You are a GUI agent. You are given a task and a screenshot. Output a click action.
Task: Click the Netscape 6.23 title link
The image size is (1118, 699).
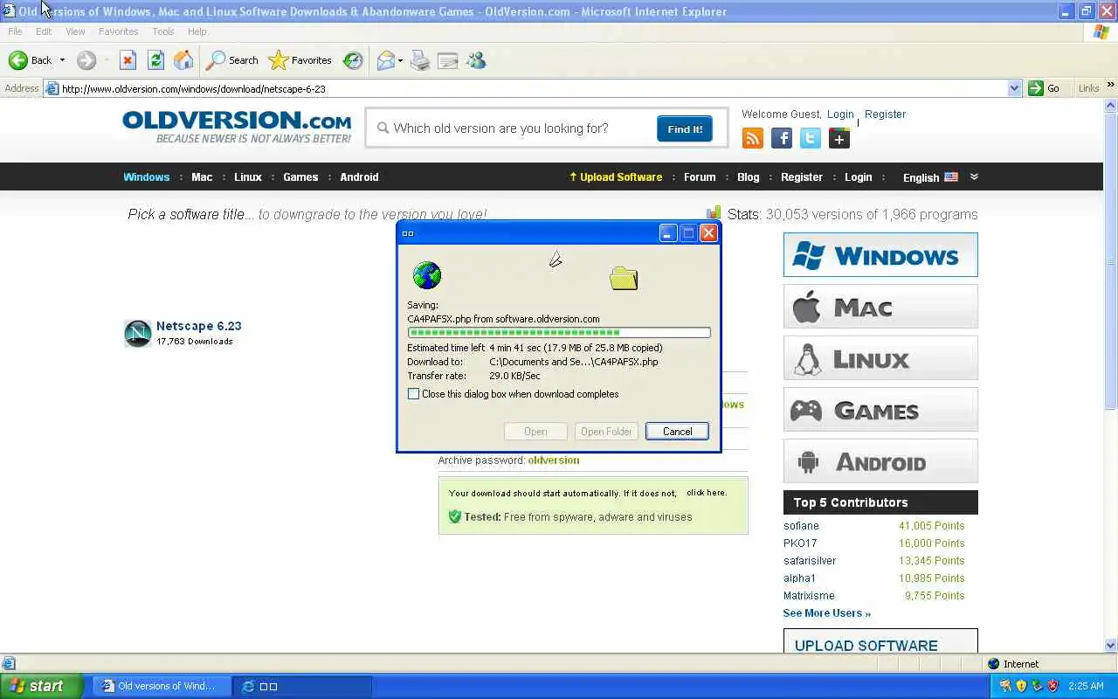click(x=199, y=326)
